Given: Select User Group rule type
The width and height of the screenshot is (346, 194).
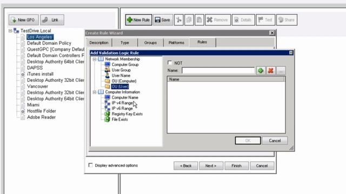Looking at the screenshot, I should coord(121,70).
